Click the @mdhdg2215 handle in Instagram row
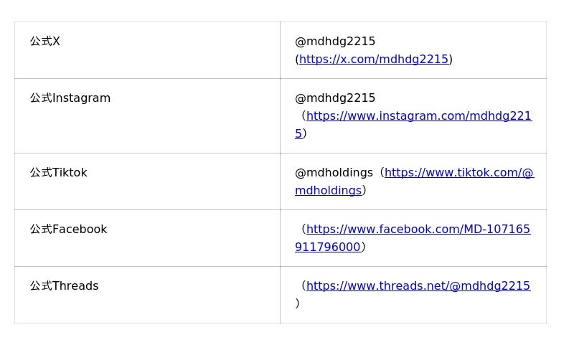Screen dimensions: 574x345 pos(335,98)
